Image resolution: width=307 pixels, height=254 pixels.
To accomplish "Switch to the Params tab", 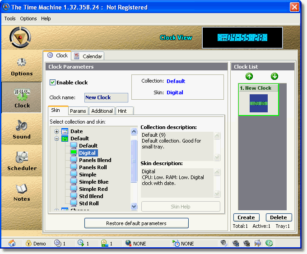I will [78, 111].
